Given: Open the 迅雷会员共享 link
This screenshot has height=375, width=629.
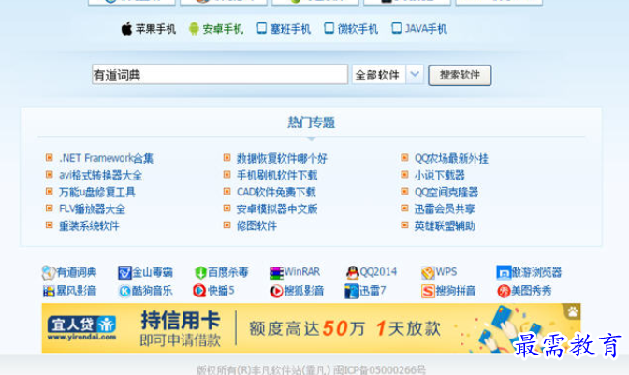Looking at the screenshot, I should [445, 209].
